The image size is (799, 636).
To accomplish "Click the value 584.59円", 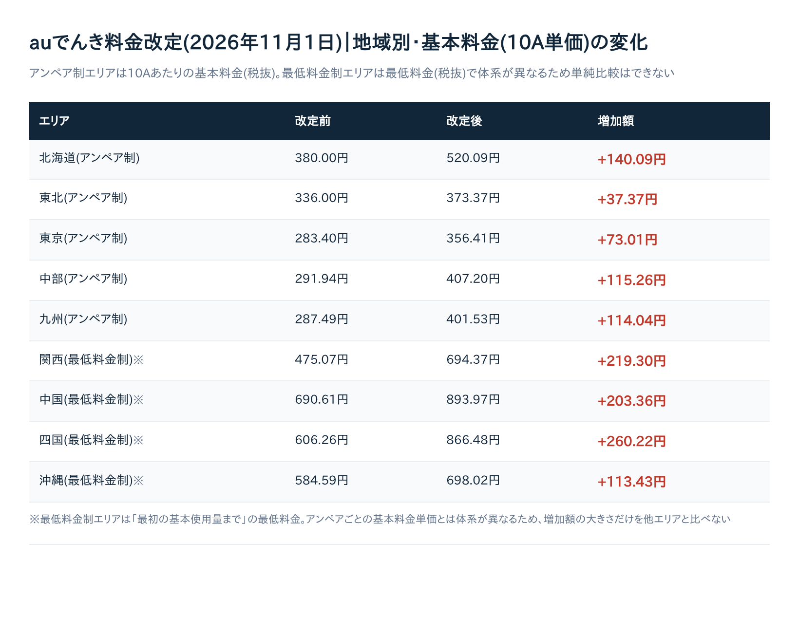I will (x=322, y=480).
